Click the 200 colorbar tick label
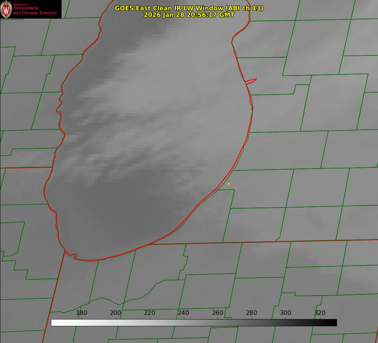 (115, 313)
